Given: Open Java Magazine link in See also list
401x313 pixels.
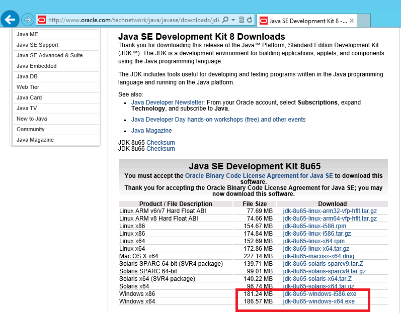Looking at the screenshot, I should tap(151, 131).
